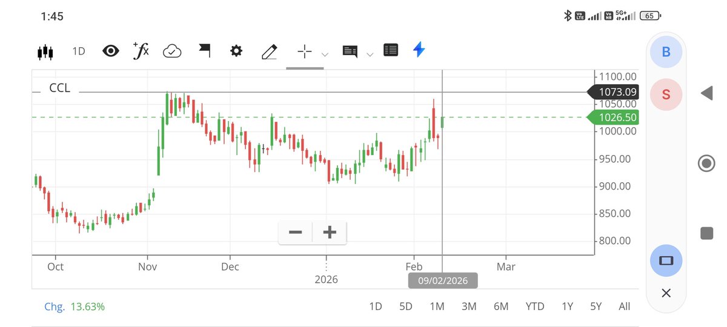This screenshot has width=727, height=327.
Task: Zoom in with the plus button
Action: click(330, 233)
